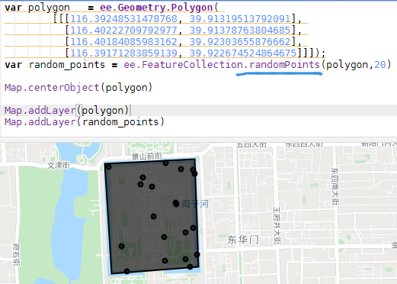Click the random_points variable declaration

pyautogui.click(x=55, y=65)
